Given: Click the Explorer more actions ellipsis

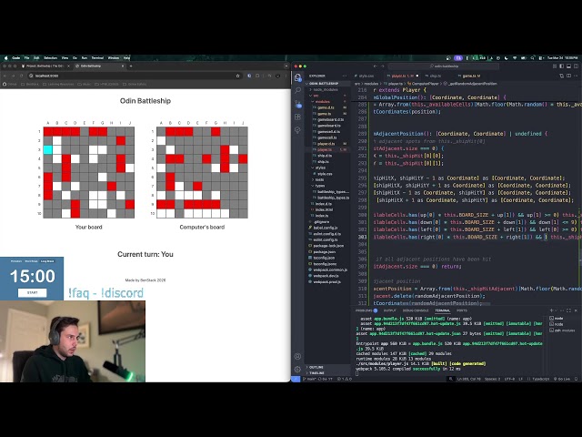Looking at the screenshot, I should [345, 76].
